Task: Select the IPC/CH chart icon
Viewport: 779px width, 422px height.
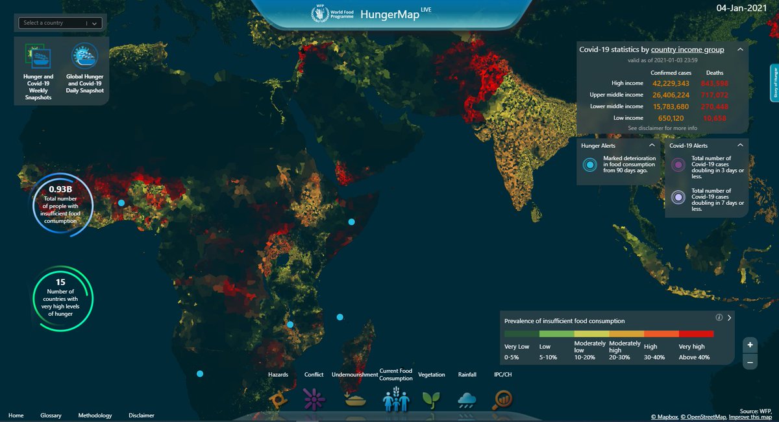Action: pyautogui.click(x=502, y=399)
